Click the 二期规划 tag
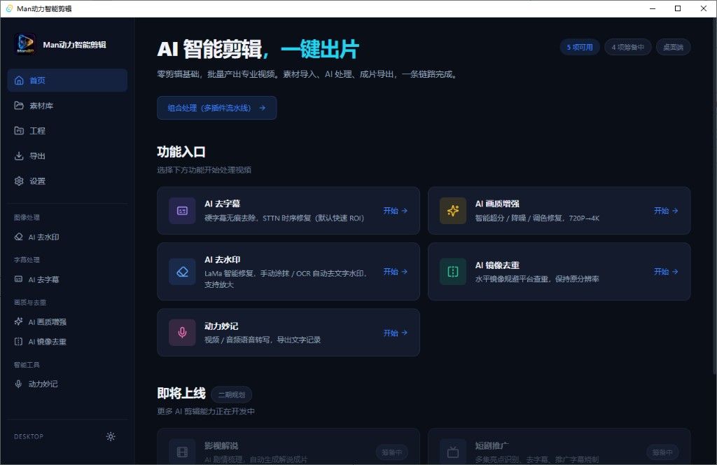Screen dimensions: 717x465 click(231, 394)
